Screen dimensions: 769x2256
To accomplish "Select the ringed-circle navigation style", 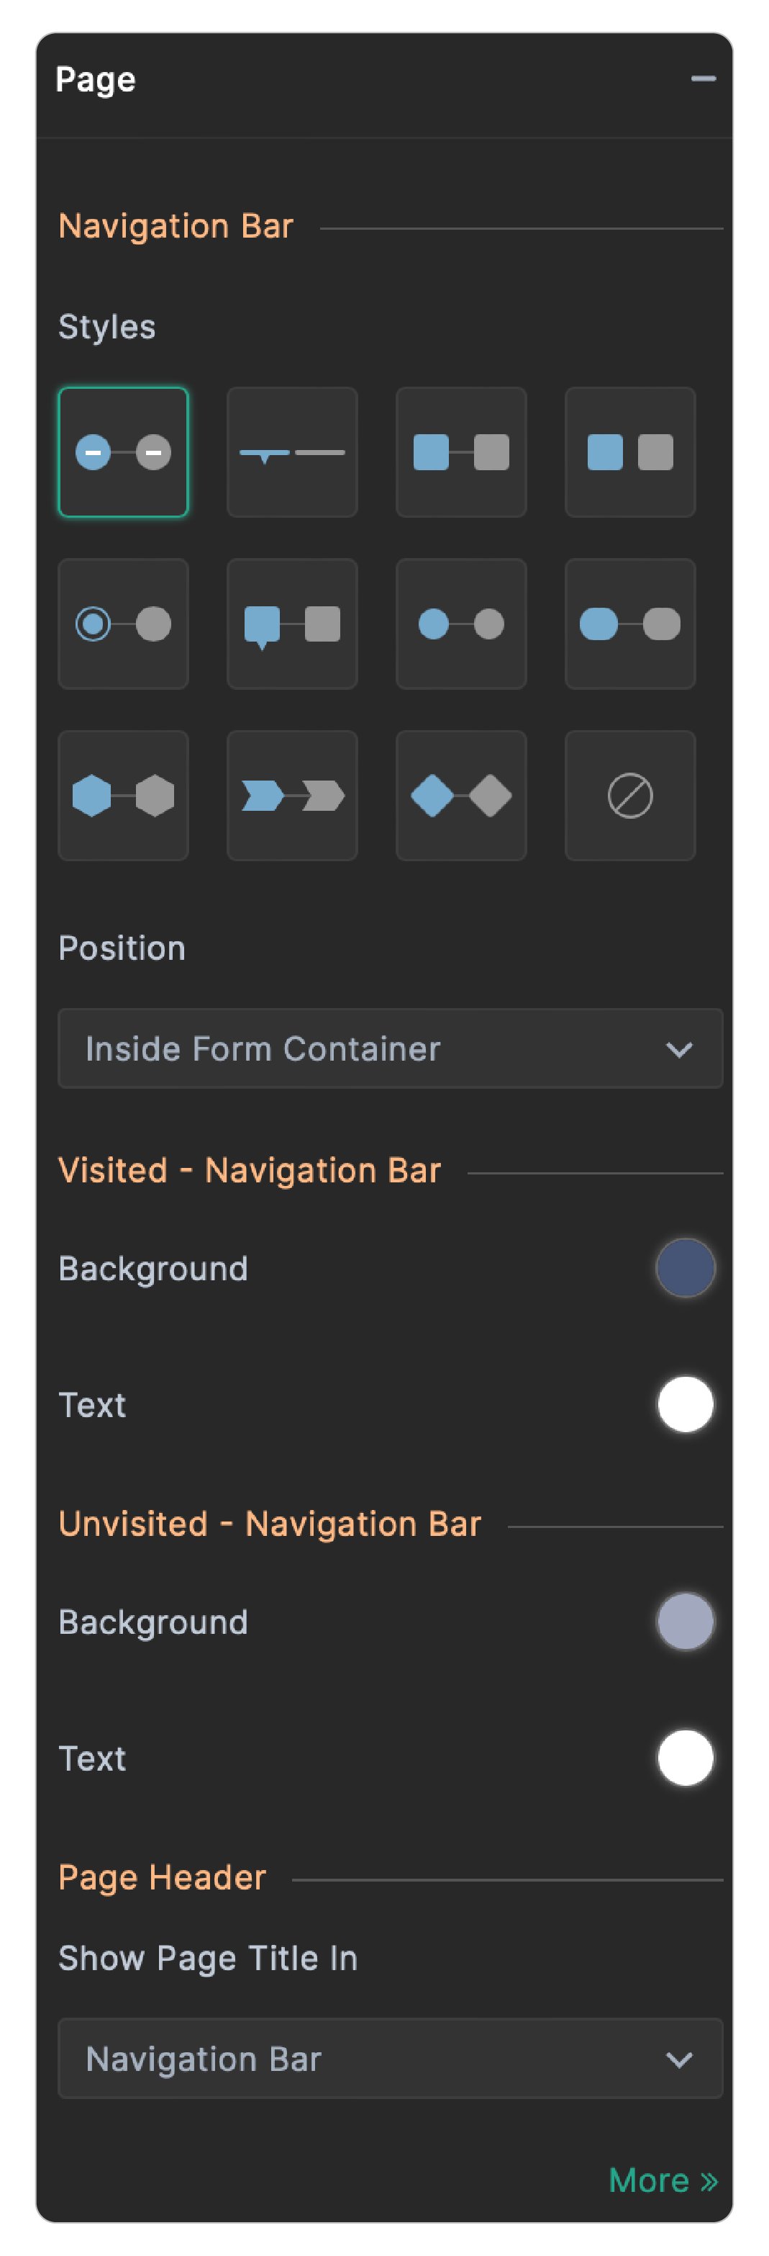I will pos(123,624).
